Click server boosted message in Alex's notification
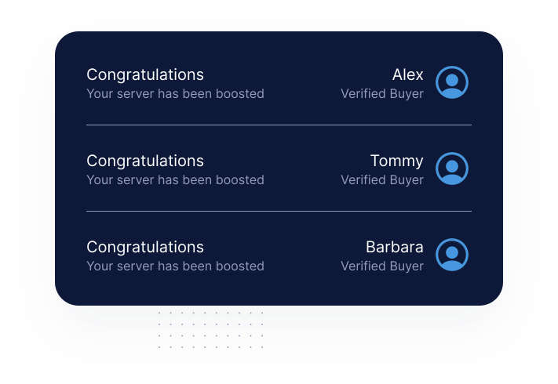 [175, 94]
